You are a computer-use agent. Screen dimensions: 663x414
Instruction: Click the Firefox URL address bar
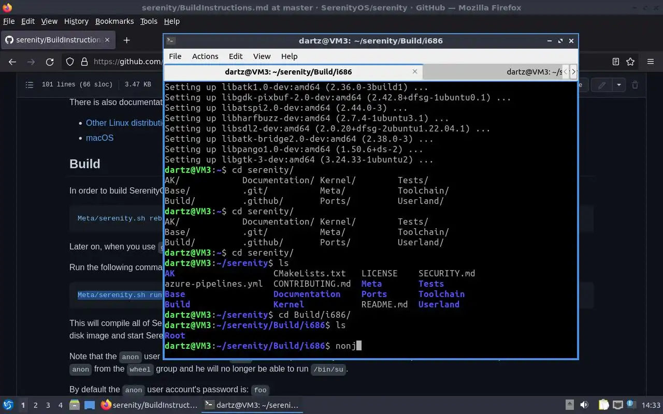pos(127,62)
